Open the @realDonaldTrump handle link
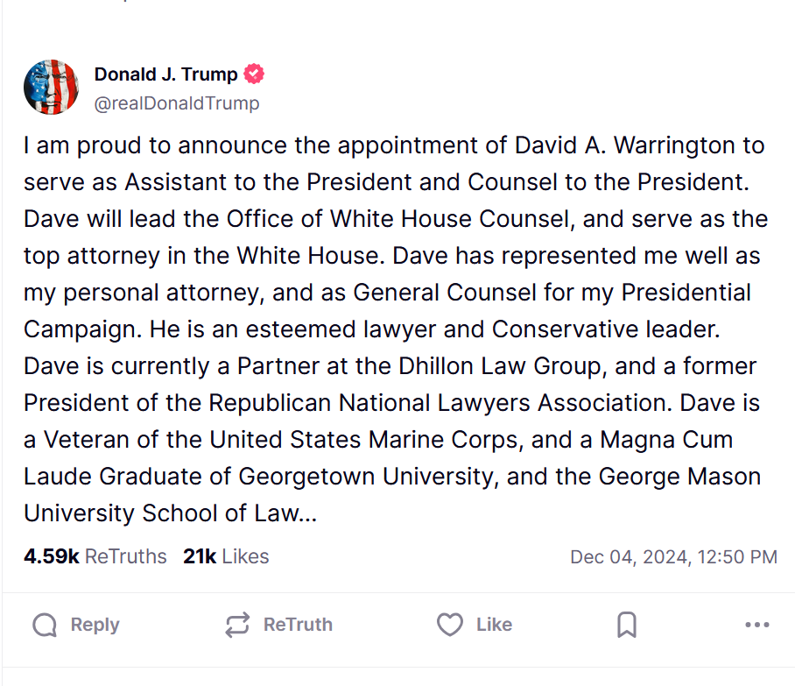The image size is (795, 686). tap(177, 103)
